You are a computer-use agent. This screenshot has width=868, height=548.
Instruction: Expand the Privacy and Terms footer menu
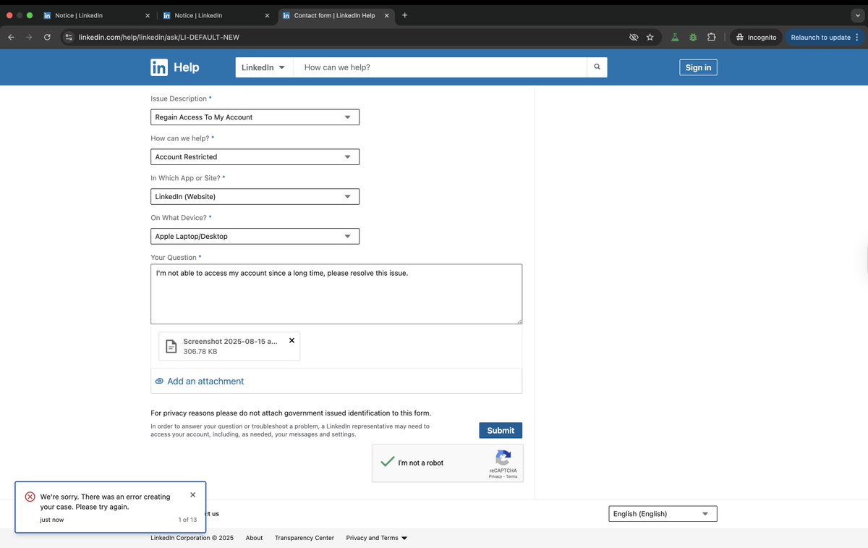coord(377,538)
